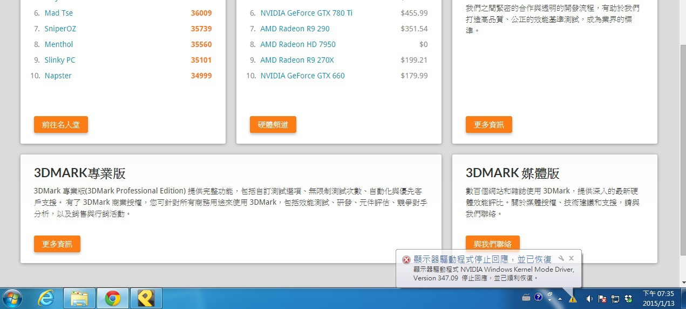Open Napster user link

tap(58, 76)
